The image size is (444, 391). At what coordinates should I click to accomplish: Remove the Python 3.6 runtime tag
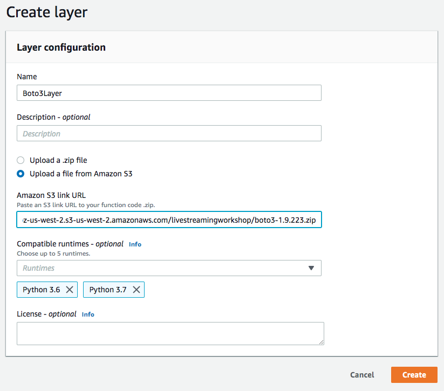click(x=70, y=290)
